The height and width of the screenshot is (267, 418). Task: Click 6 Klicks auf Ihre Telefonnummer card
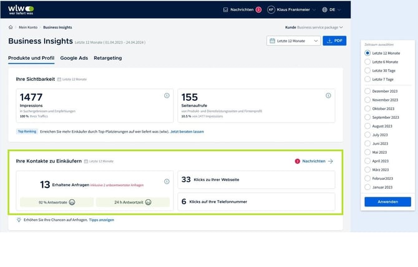(256, 202)
